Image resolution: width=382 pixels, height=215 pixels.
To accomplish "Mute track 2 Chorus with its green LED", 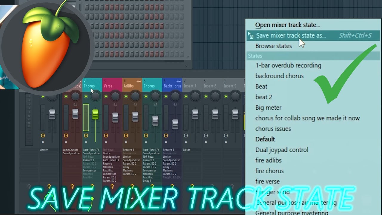I will [x=86, y=96].
